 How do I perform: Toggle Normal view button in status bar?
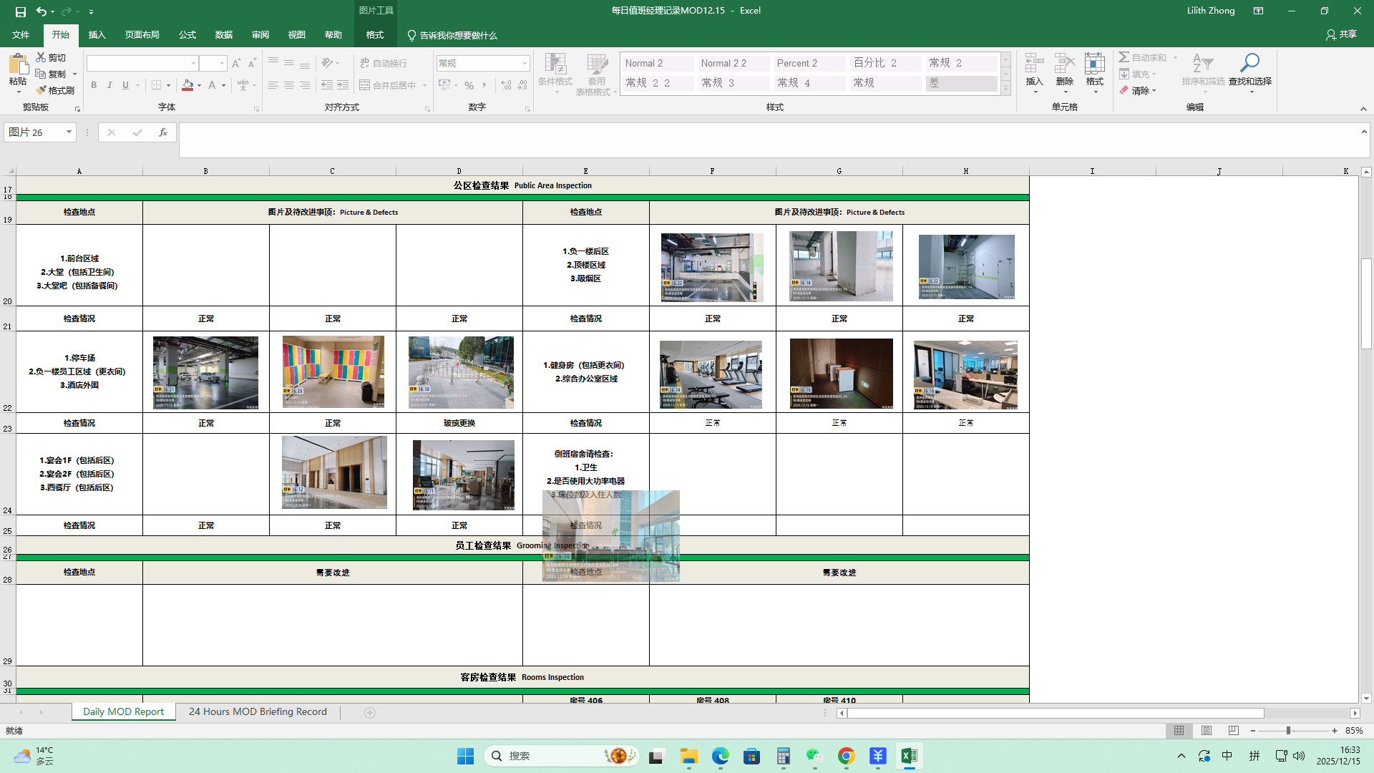click(1179, 731)
